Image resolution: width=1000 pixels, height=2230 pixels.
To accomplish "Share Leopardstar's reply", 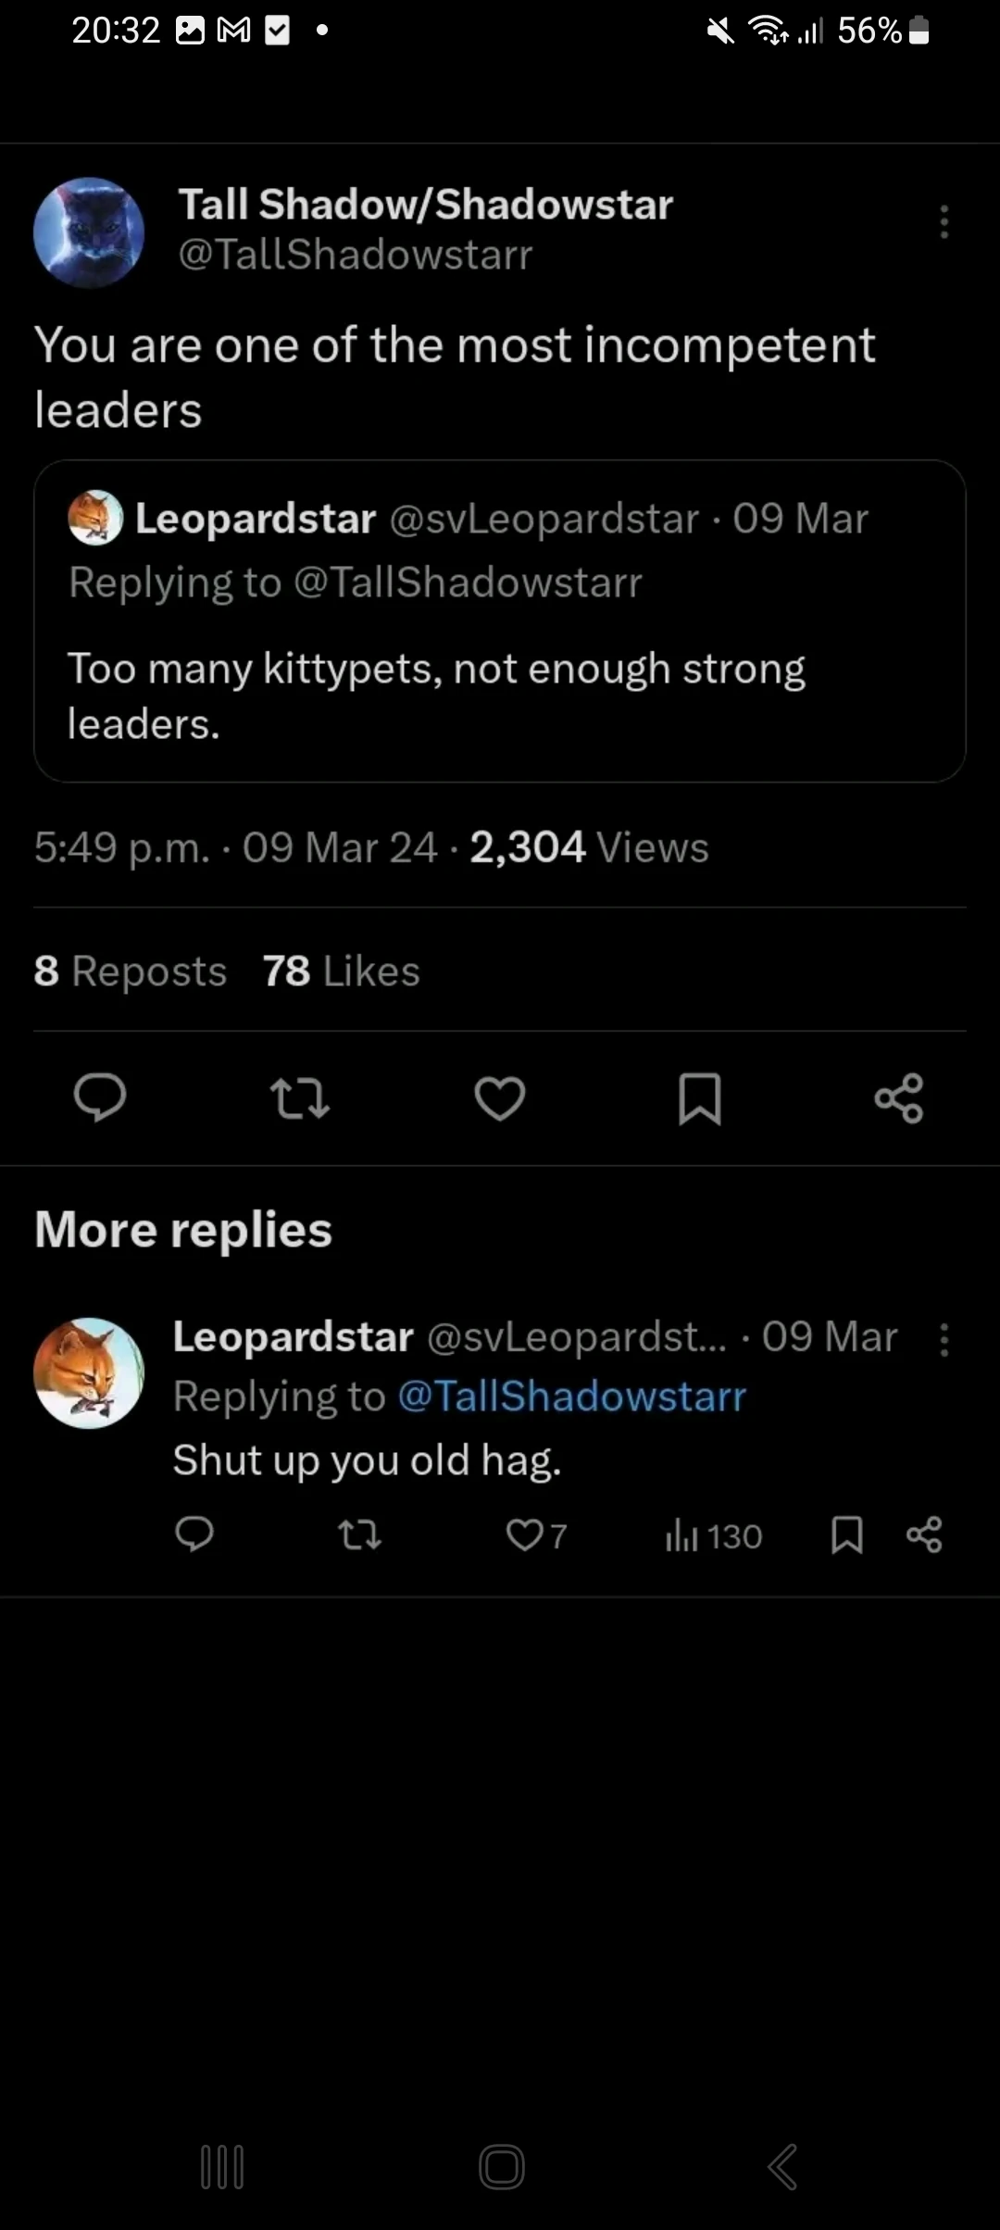I will click(x=924, y=1535).
